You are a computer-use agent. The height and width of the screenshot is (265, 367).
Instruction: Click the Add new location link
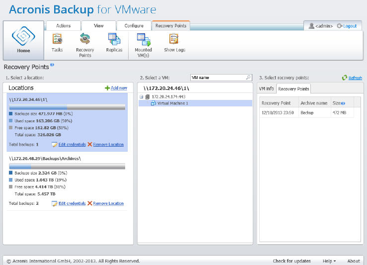click(119, 88)
